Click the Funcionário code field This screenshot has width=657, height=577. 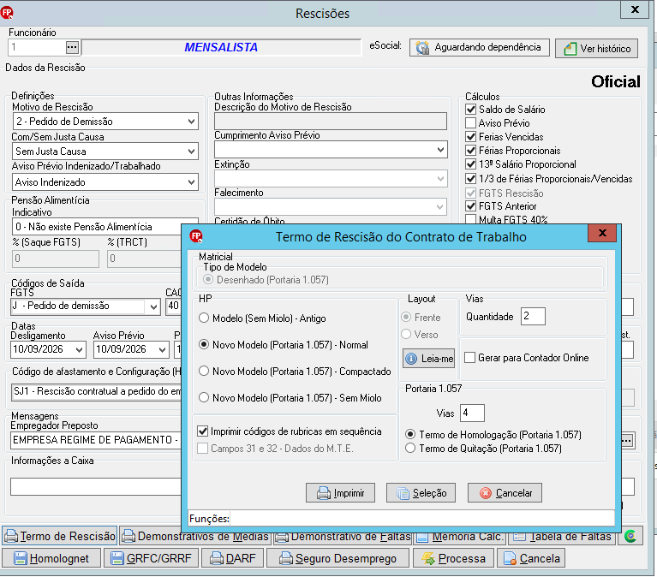37,47
